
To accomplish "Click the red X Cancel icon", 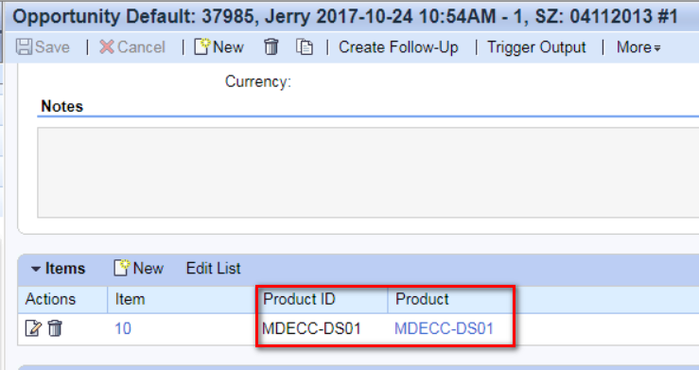I will [x=107, y=46].
